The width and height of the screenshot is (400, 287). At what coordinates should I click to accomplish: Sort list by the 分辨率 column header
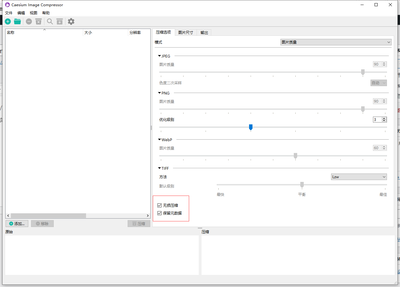point(139,33)
